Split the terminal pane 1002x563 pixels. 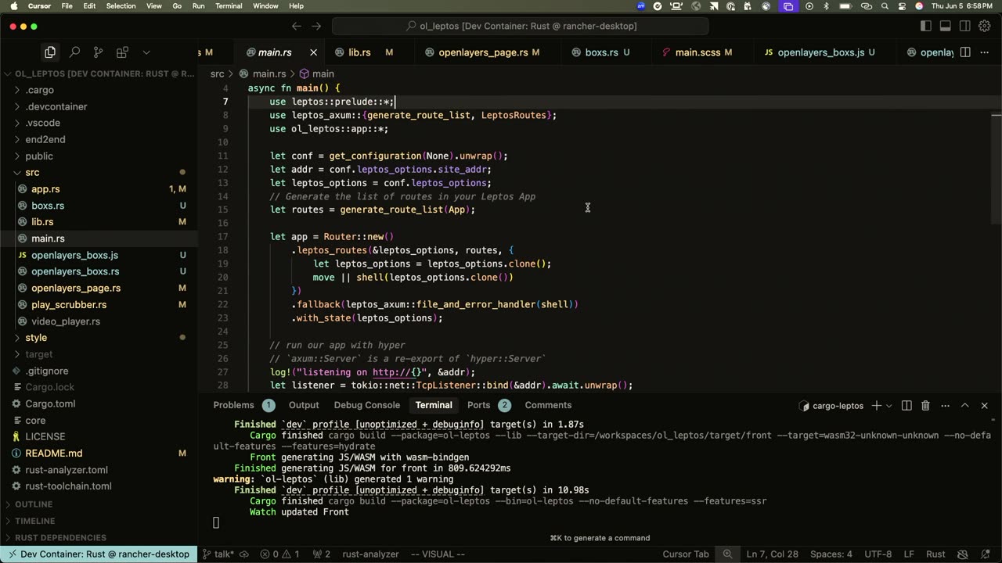pos(906,406)
